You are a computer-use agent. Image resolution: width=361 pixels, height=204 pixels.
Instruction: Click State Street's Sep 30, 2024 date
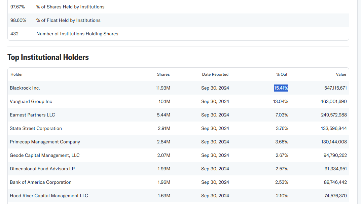click(x=215, y=129)
